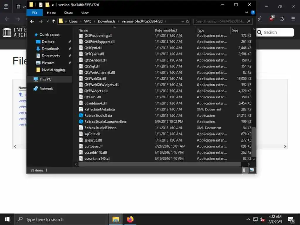
Task: Click the Downloads breadcrumb in address bar
Action: [107, 21]
